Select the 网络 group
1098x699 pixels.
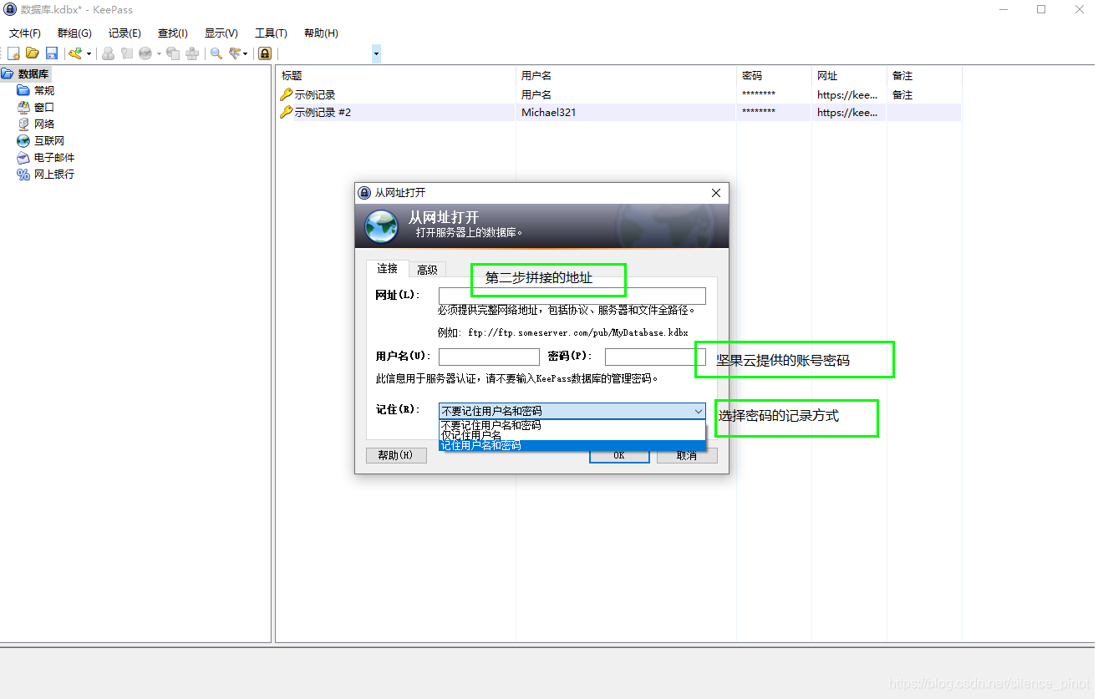coord(44,124)
